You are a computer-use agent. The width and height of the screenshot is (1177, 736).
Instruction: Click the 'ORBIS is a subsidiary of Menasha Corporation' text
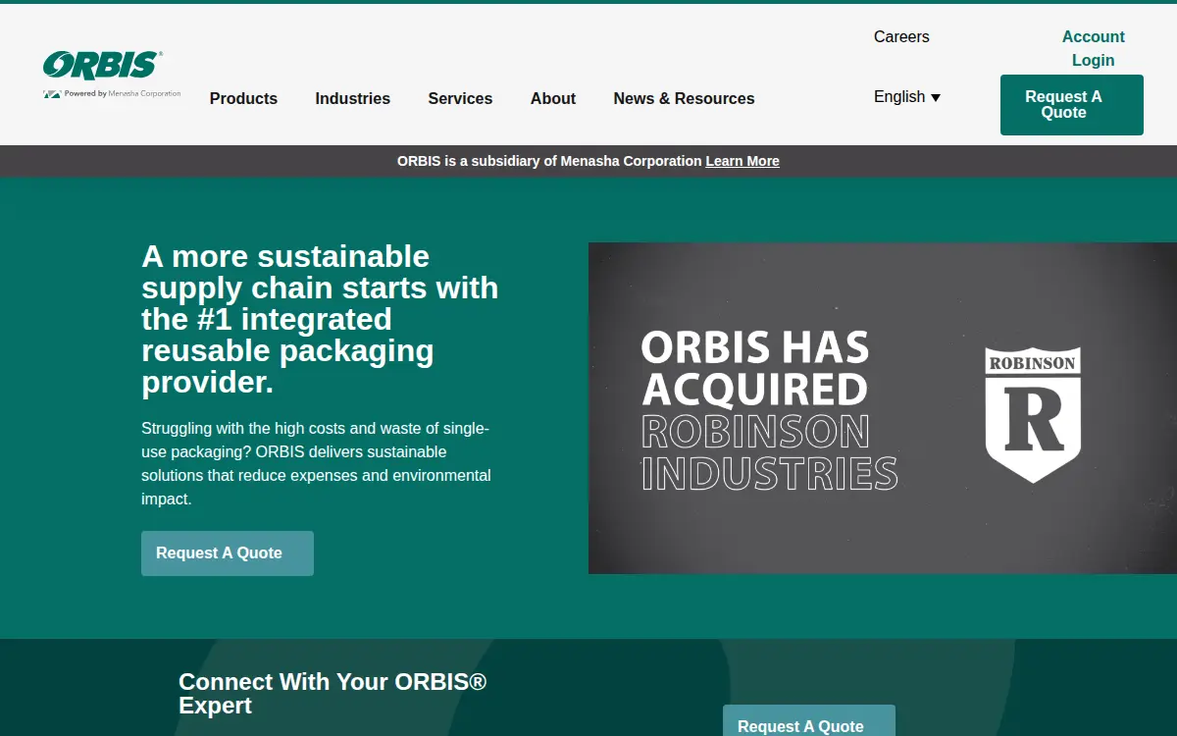coord(549,161)
